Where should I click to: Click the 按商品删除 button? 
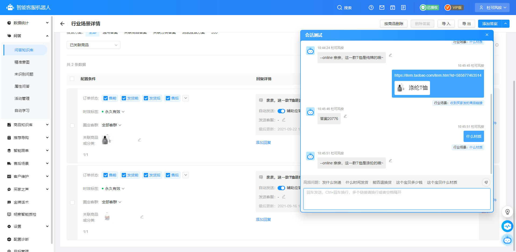(x=394, y=24)
